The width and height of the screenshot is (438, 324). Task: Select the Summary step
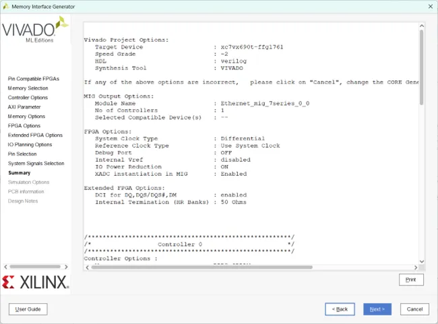[x=20, y=173]
